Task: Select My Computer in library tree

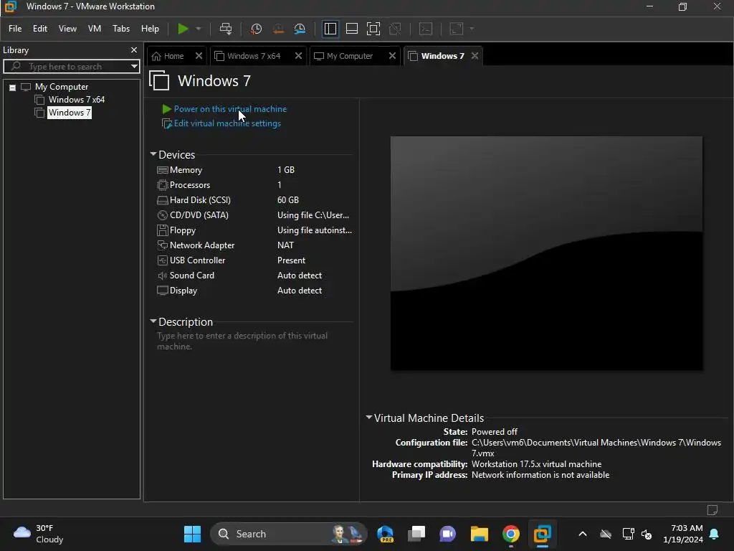Action: (x=62, y=87)
